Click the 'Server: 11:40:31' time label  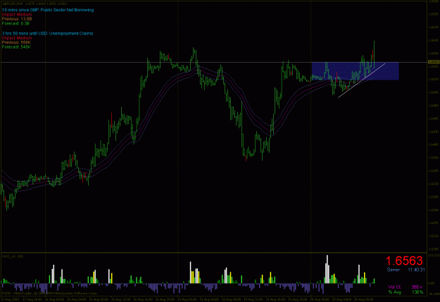(x=406, y=270)
